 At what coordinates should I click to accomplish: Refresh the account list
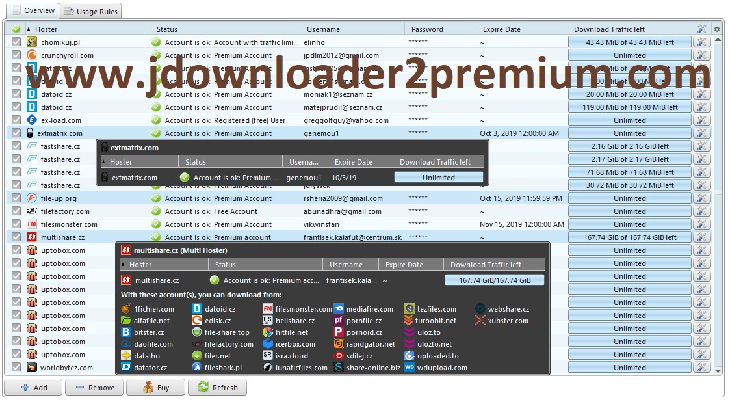point(216,387)
